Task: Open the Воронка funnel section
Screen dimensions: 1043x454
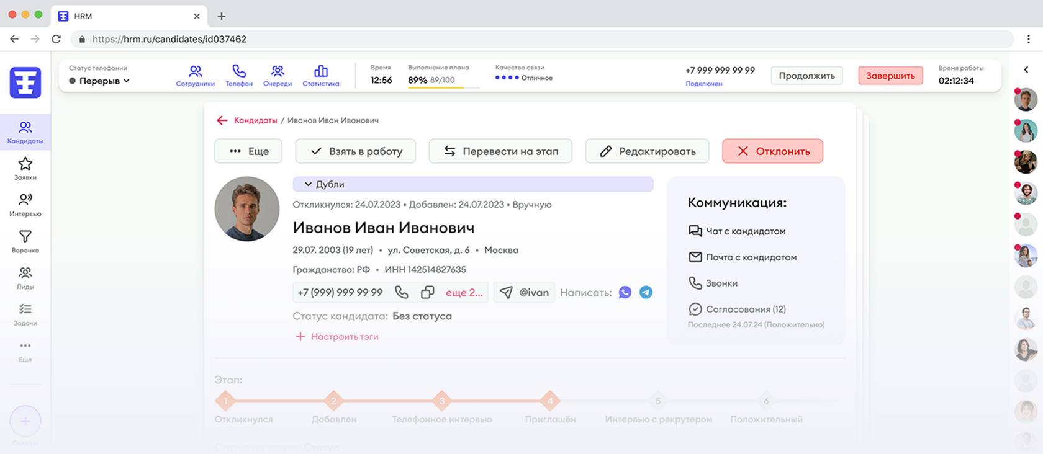Action: click(25, 241)
